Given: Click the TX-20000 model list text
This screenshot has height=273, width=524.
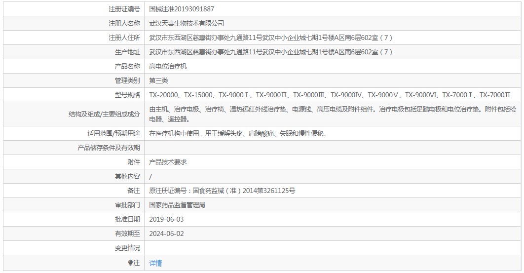Looking at the screenshot, I should coord(330,95).
